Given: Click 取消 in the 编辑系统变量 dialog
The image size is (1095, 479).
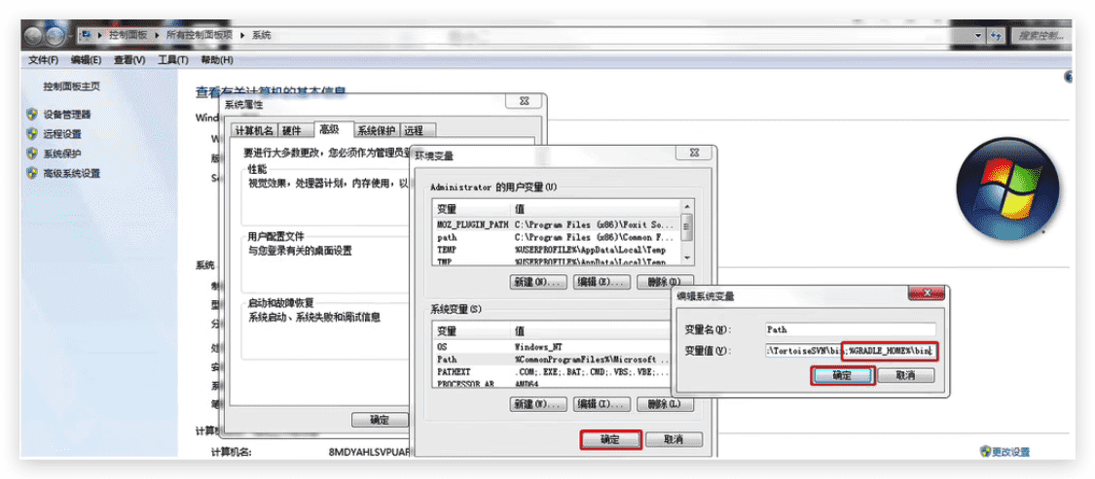Looking at the screenshot, I should pyautogui.click(x=904, y=375).
